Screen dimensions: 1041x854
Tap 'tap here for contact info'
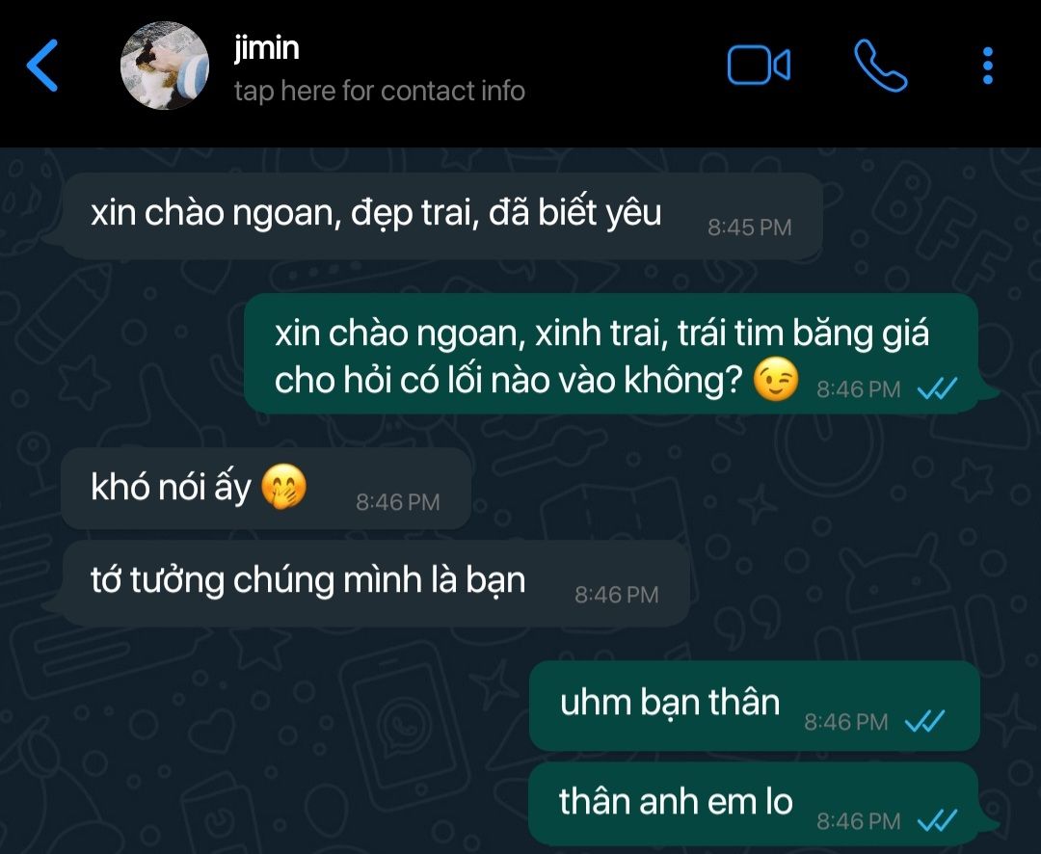tap(379, 91)
